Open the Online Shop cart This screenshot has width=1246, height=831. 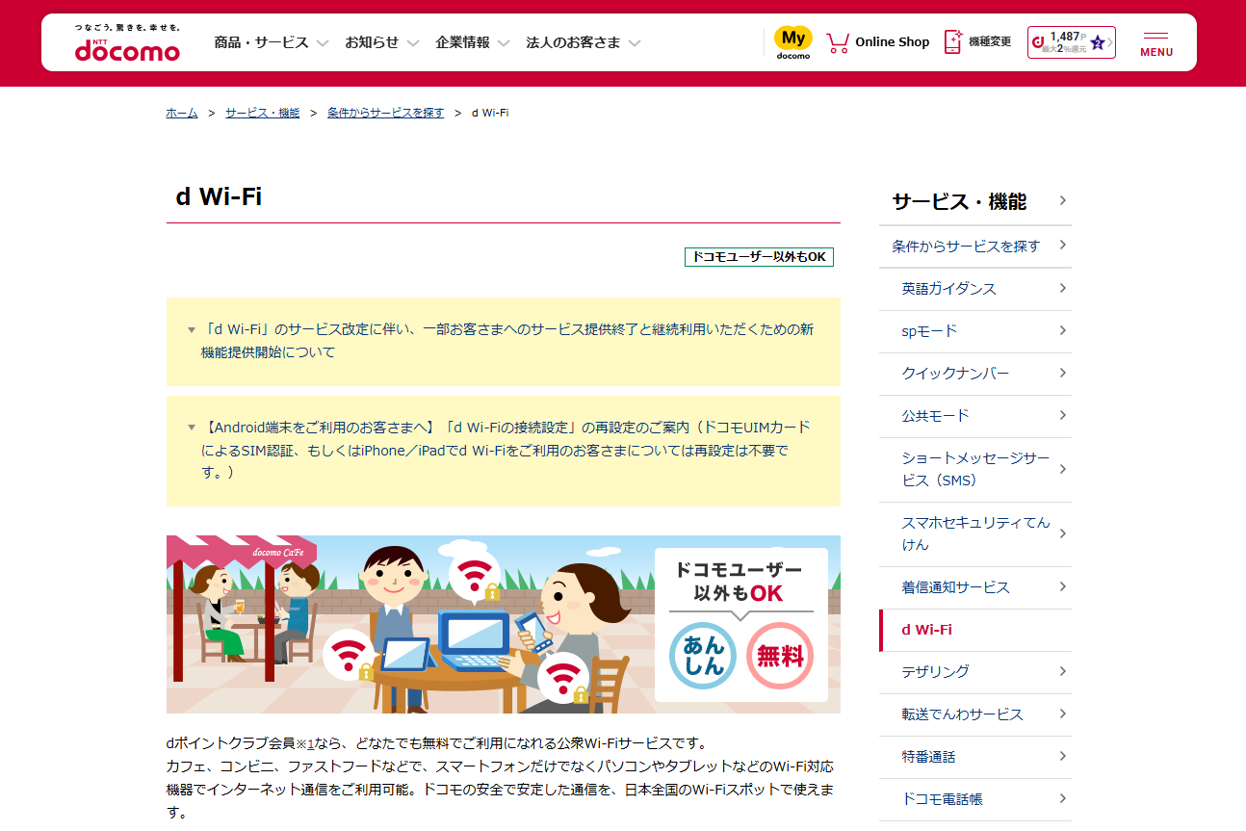click(878, 42)
